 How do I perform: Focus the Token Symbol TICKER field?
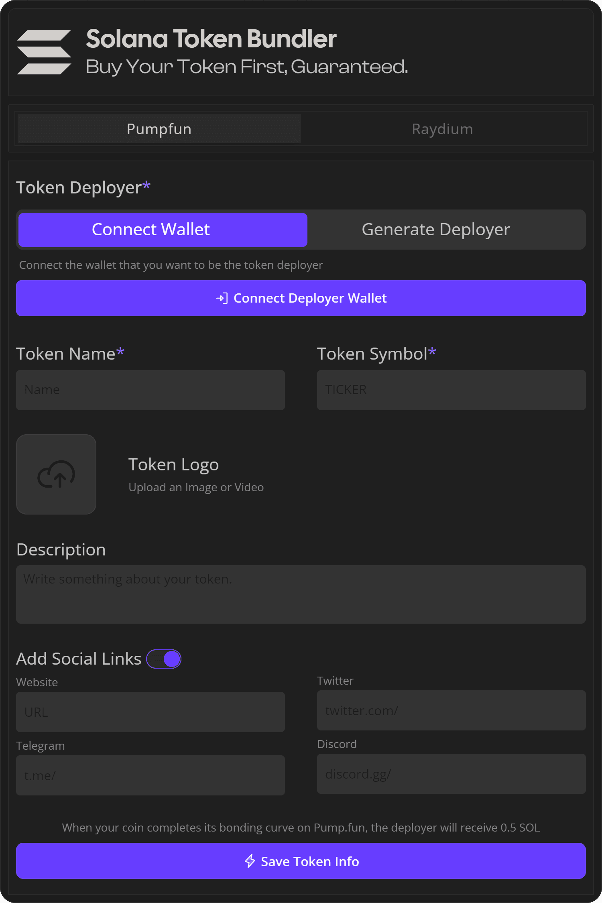451,390
